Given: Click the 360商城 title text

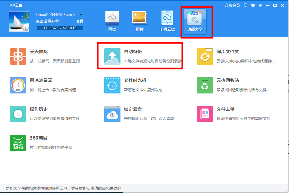Looking at the screenshot, I should (39, 138).
